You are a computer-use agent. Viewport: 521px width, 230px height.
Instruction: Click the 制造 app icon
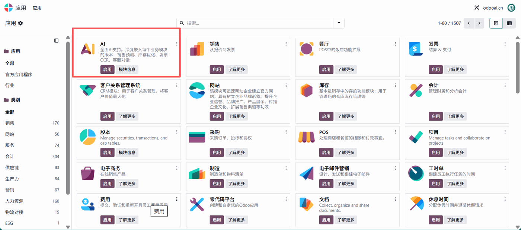[x=197, y=173]
